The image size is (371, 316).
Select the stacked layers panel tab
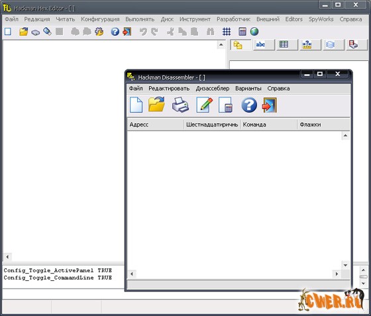click(333, 44)
